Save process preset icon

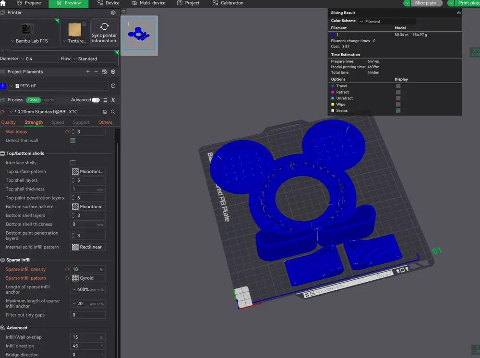coord(105,112)
